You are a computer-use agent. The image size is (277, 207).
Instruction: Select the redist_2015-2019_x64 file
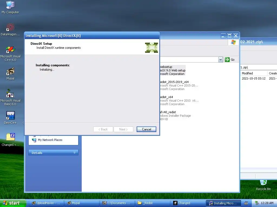179,85
